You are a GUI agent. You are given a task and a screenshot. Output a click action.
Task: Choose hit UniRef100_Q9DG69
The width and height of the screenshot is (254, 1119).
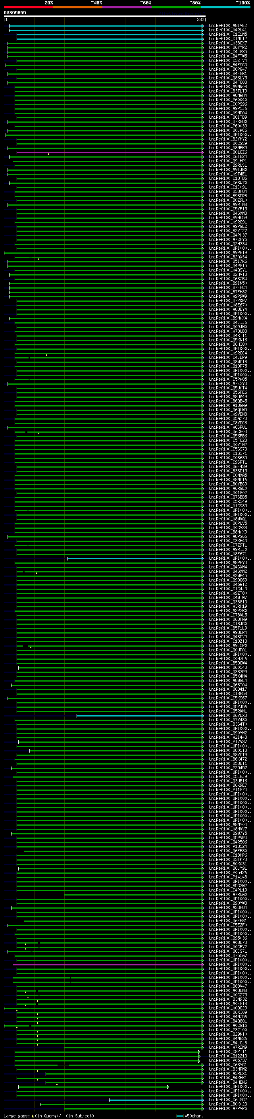228,580
